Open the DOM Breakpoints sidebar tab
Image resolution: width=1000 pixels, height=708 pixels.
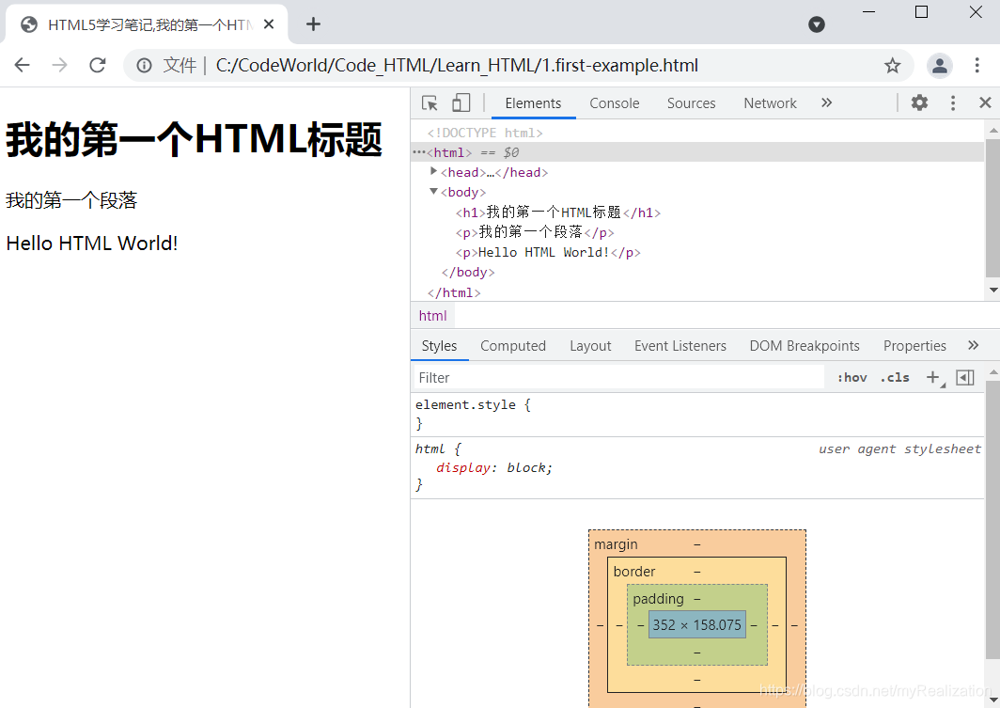(805, 346)
